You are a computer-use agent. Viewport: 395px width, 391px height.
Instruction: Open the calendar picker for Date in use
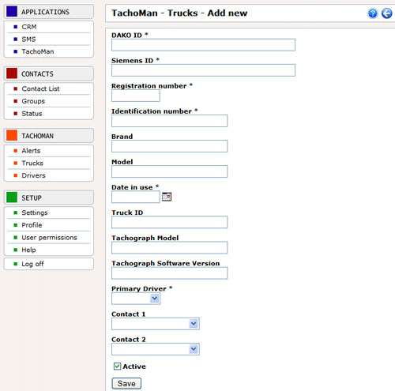167,197
